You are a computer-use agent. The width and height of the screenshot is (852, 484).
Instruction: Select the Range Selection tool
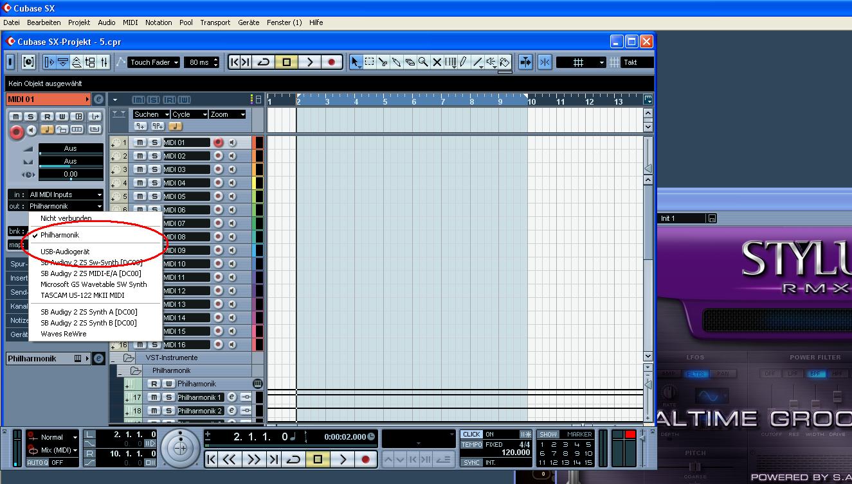click(x=370, y=62)
